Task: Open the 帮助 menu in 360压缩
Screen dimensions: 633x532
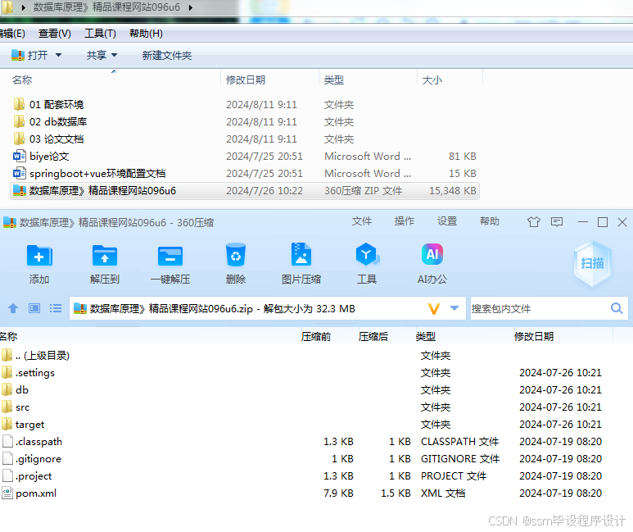Action: coord(489,221)
